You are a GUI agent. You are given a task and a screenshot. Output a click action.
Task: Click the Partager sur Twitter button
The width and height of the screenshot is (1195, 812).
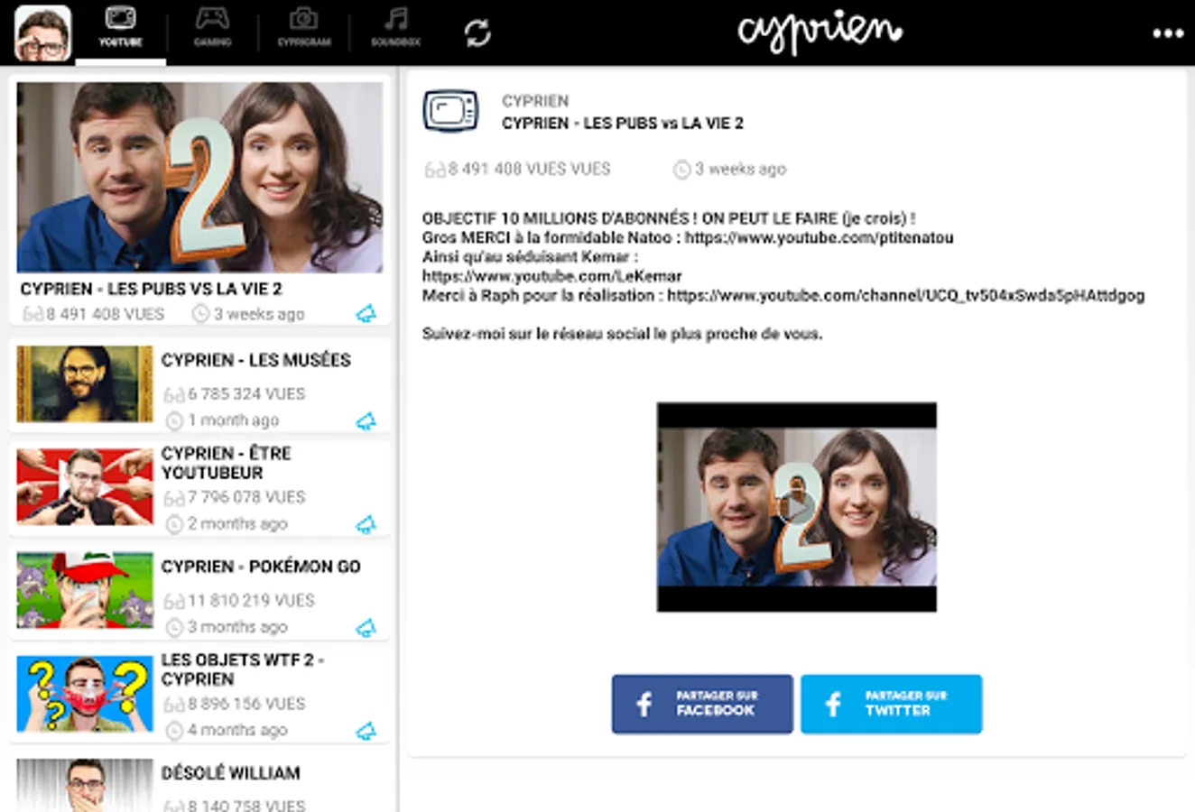click(891, 704)
